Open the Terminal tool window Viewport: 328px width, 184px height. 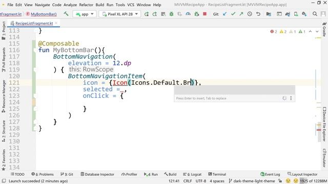217,174
